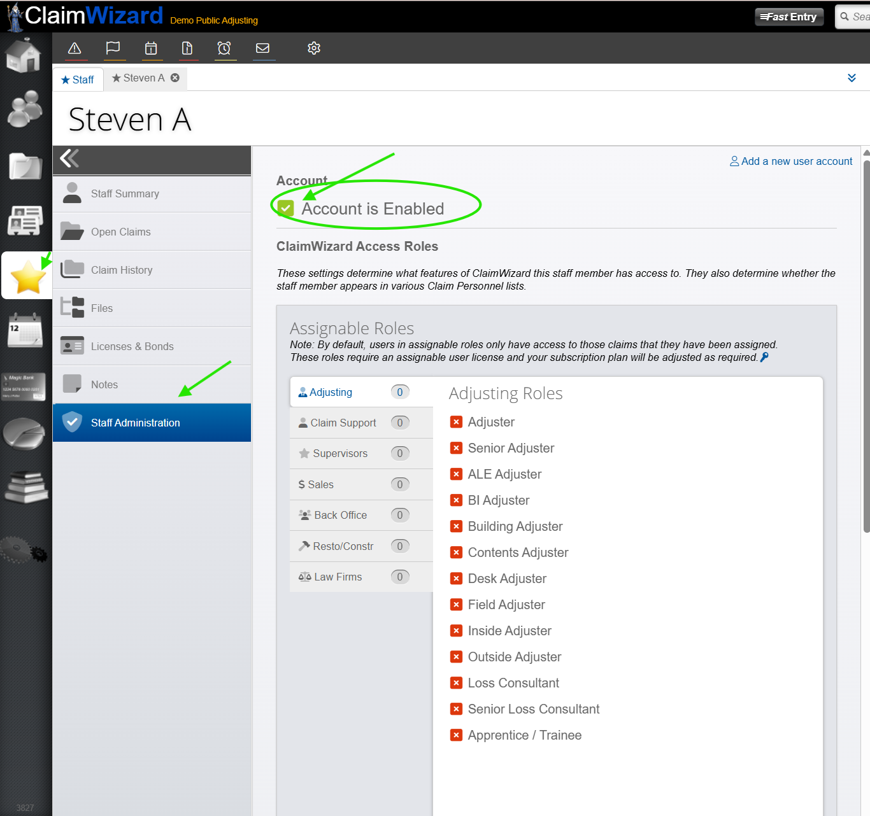Toggle the Apprentice / Trainee role

456,735
